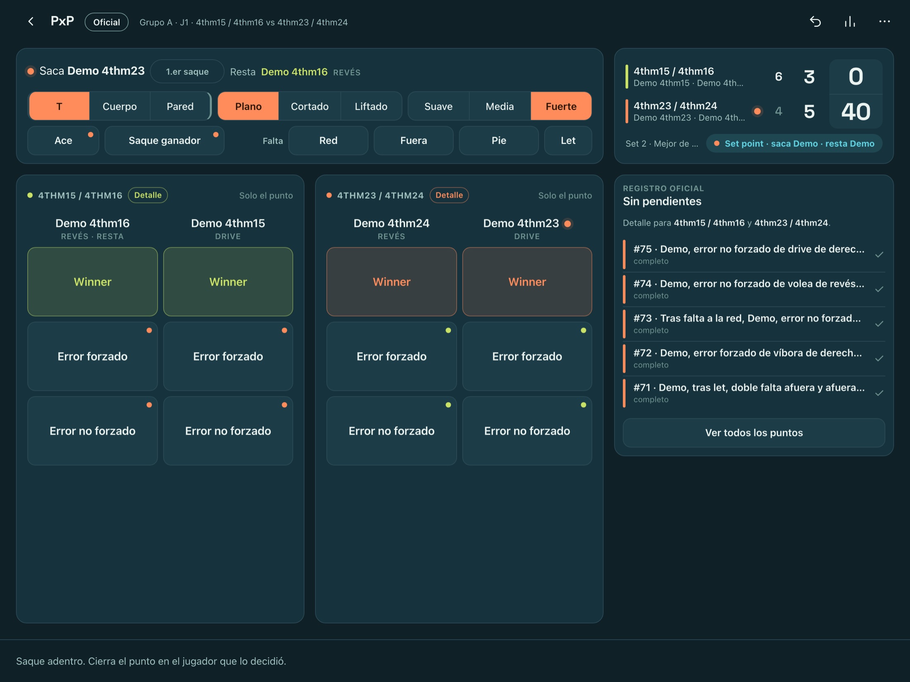Open point #73 Tras falta a la red entry
The height and width of the screenshot is (682, 910).
click(754, 324)
